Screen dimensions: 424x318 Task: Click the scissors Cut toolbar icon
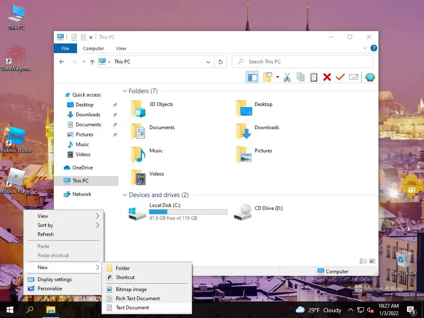287,77
